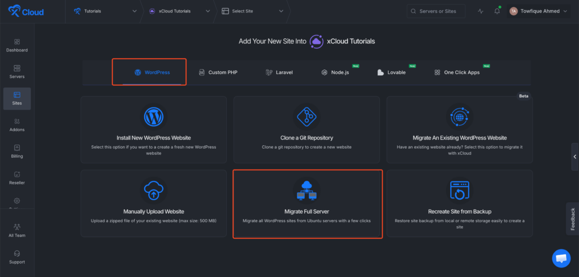Click the notification bell icon

pyautogui.click(x=497, y=11)
